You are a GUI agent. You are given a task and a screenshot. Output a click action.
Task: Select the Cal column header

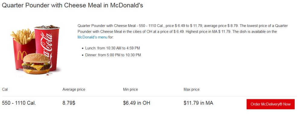click(5, 89)
